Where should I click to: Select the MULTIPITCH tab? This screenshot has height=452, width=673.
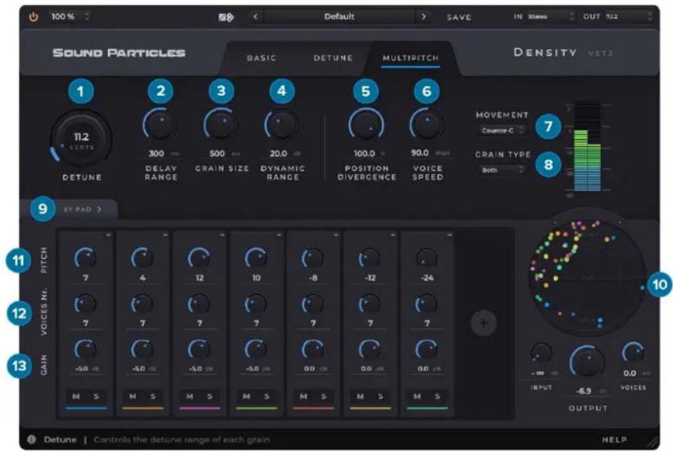pyautogui.click(x=411, y=58)
